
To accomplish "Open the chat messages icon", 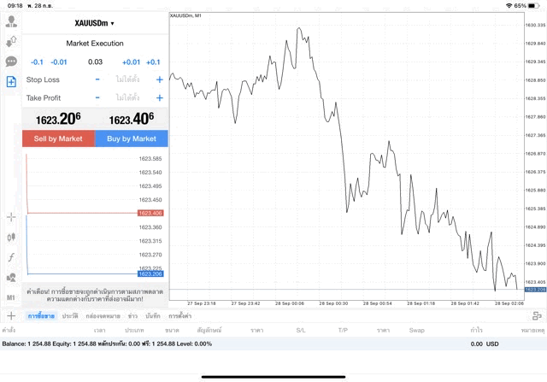I will 11,62.
